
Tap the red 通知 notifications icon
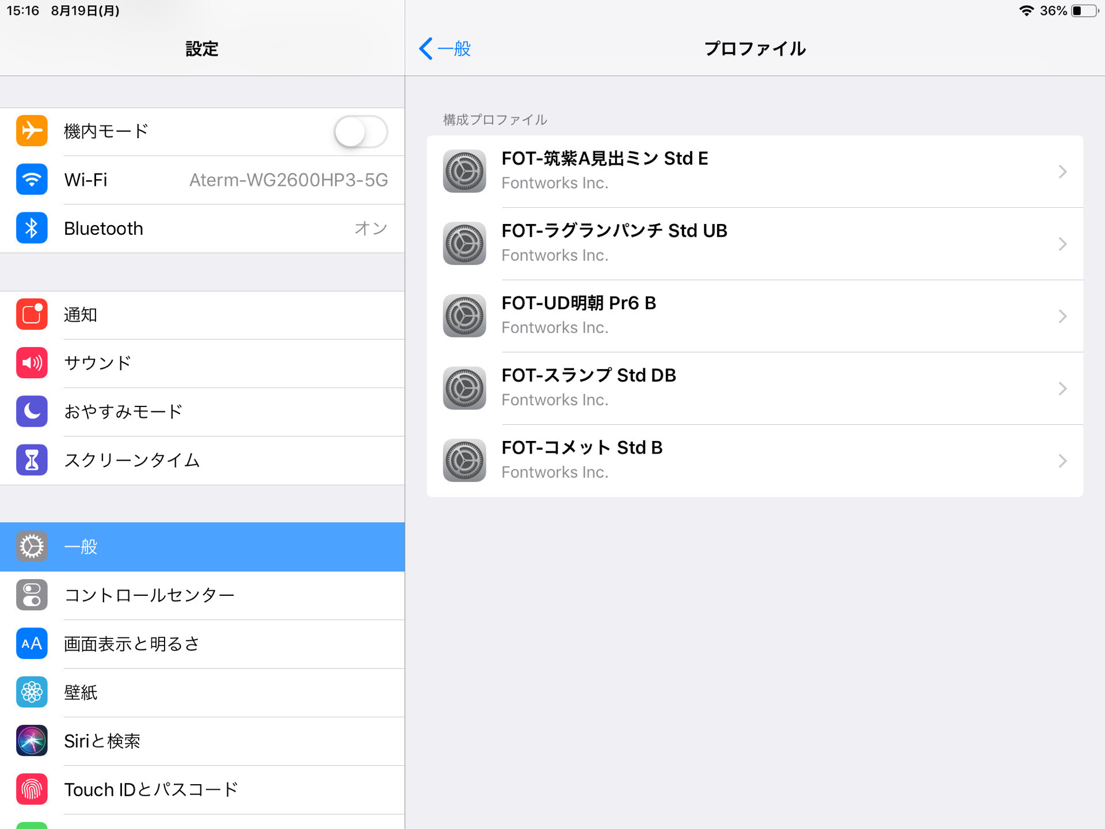tap(32, 314)
